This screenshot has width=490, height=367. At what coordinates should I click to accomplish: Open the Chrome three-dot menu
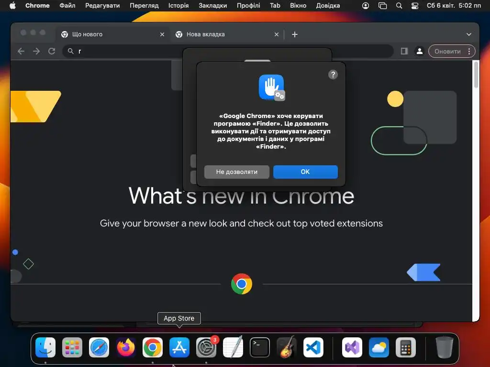pos(469,52)
